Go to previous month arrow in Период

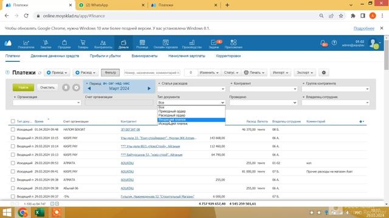tap(89, 88)
